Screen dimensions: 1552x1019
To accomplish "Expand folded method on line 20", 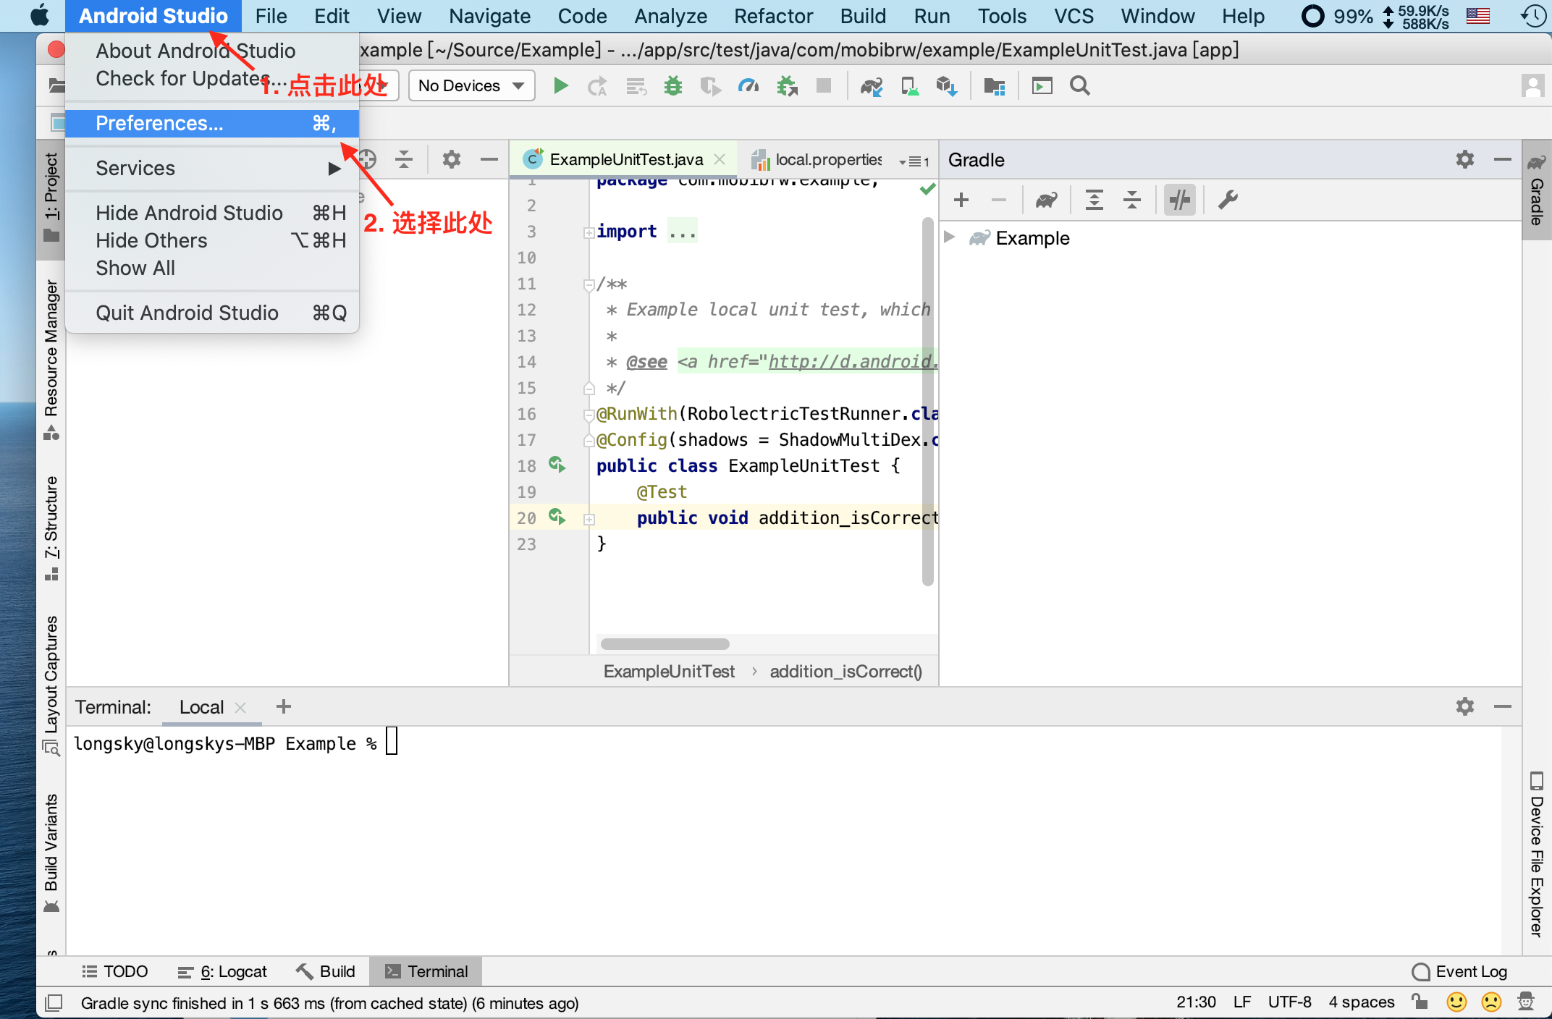I will tap(589, 519).
